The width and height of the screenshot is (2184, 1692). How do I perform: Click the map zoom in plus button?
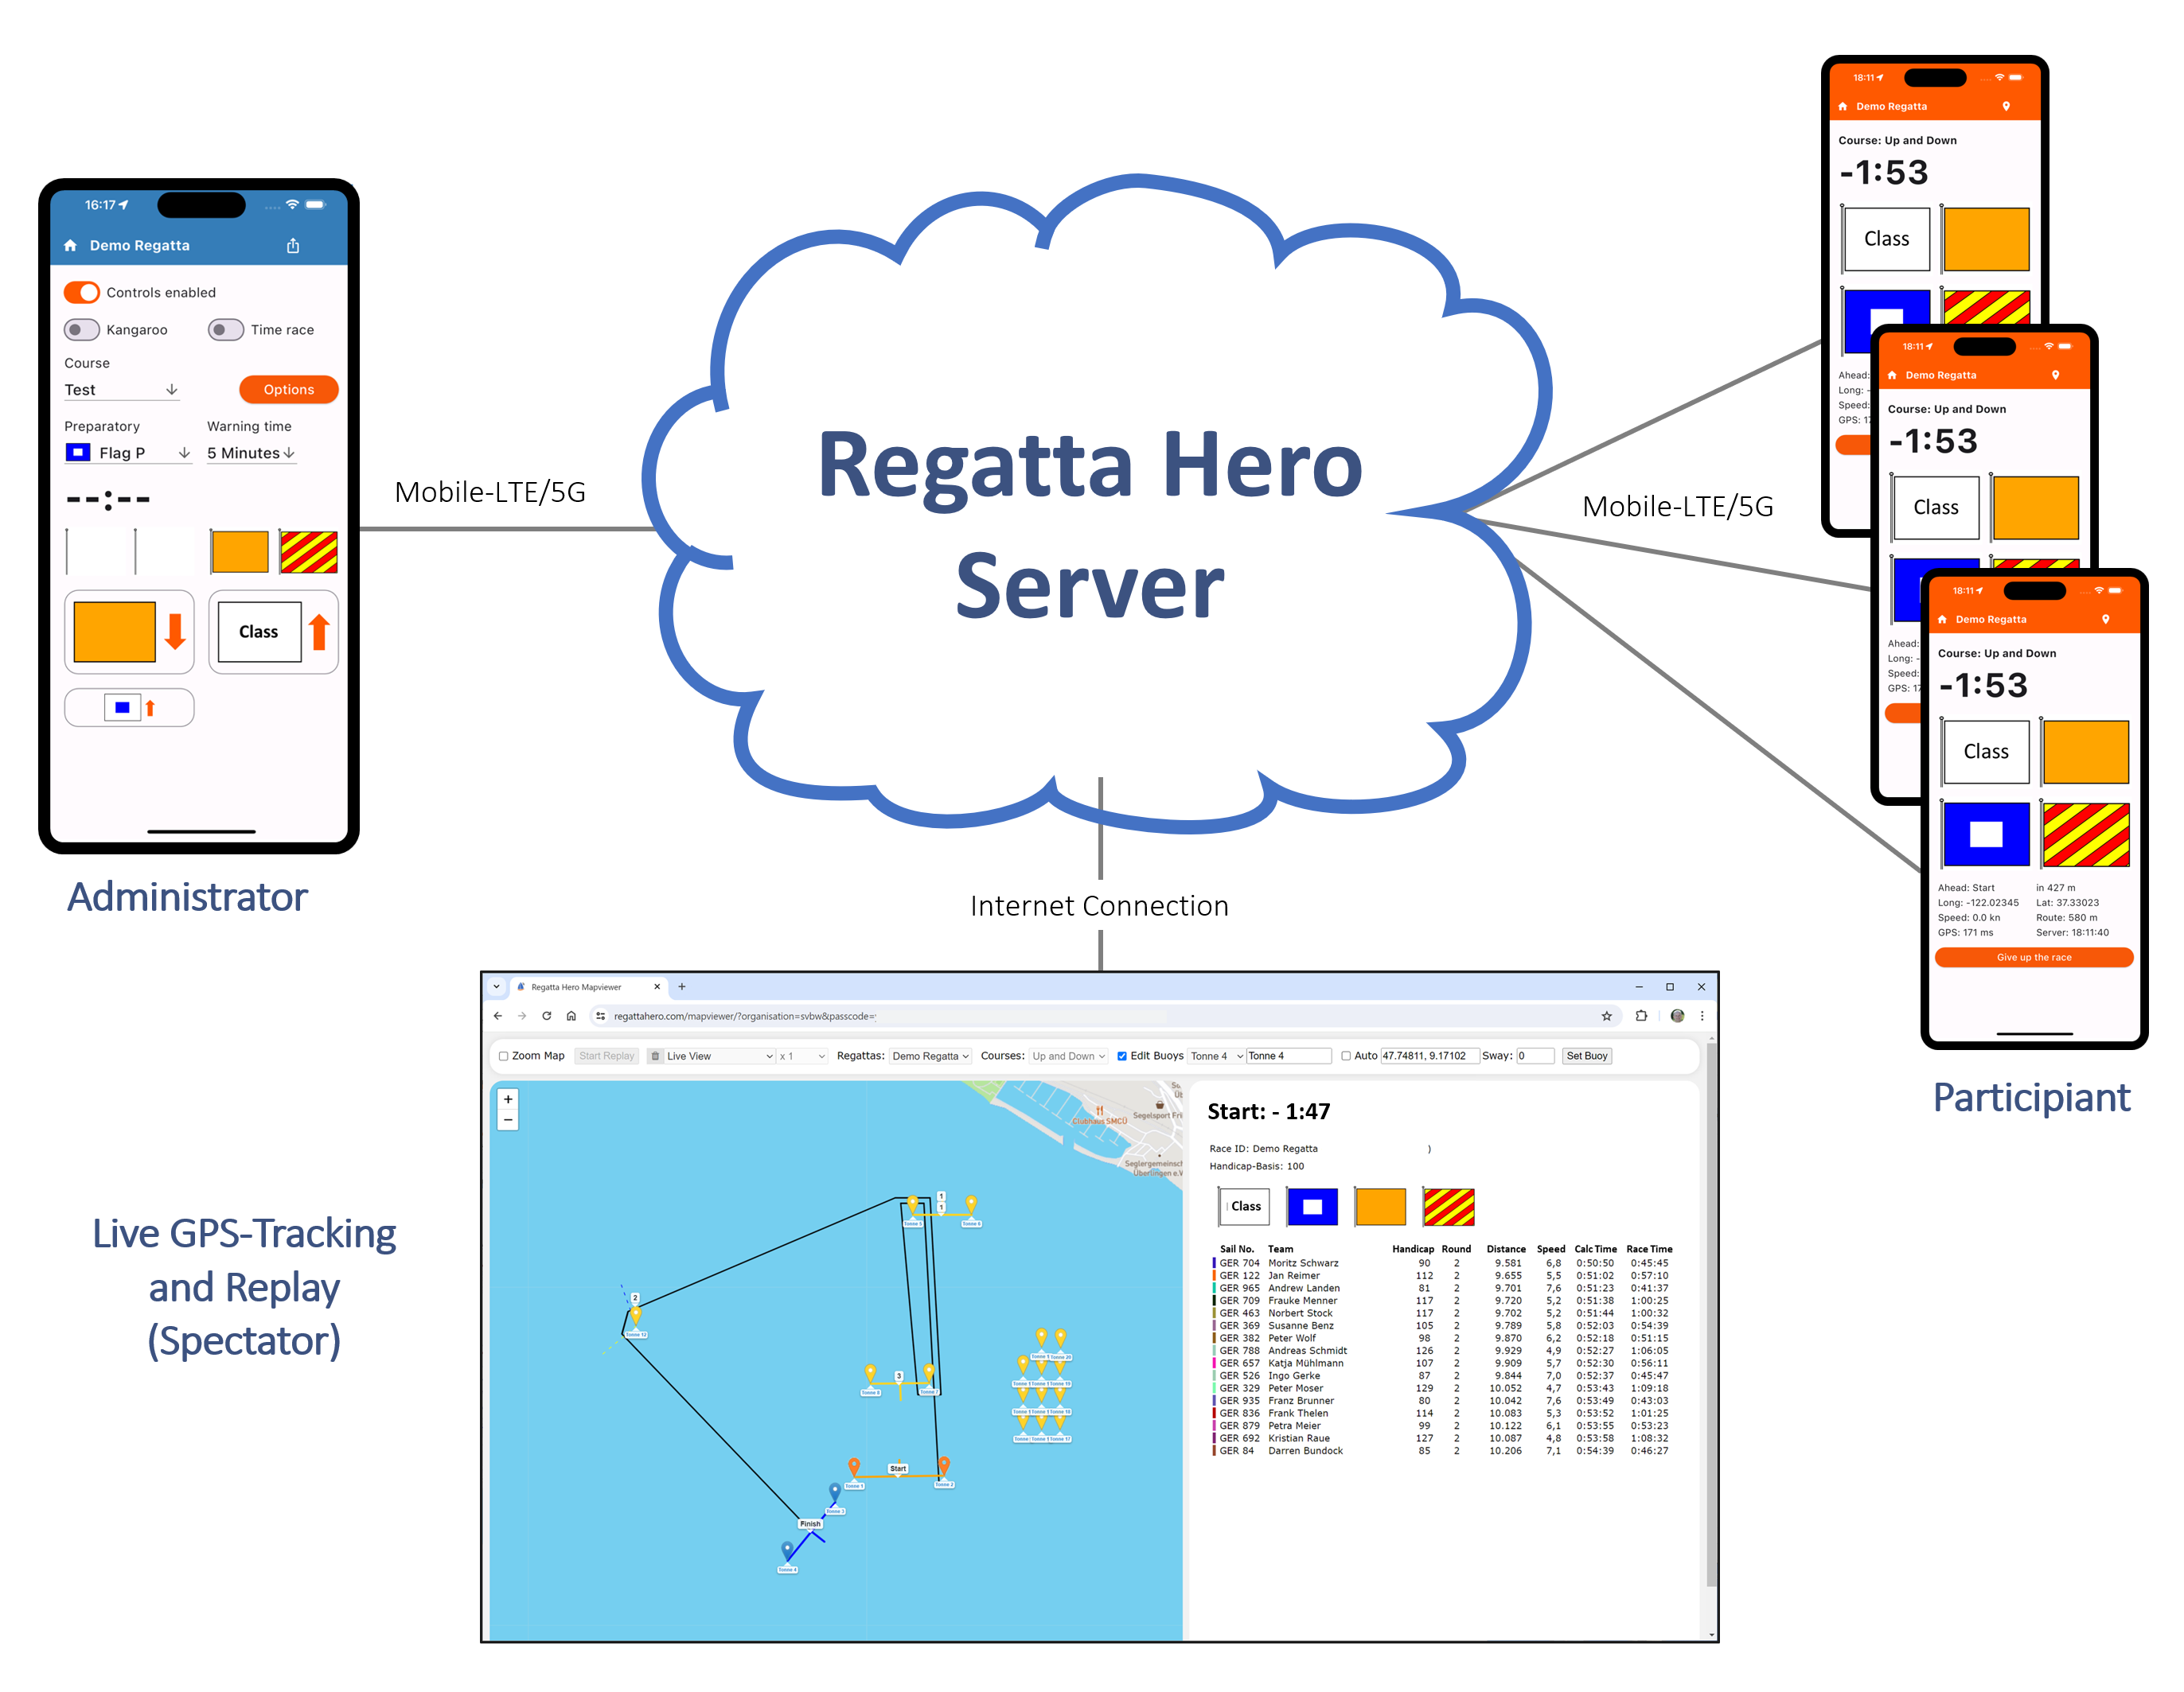(x=508, y=1099)
